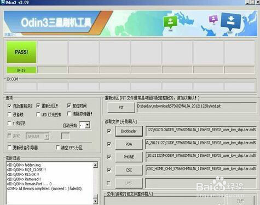Click the PIT file button
This screenshot has height=205, width=260.
click(121, 108)
